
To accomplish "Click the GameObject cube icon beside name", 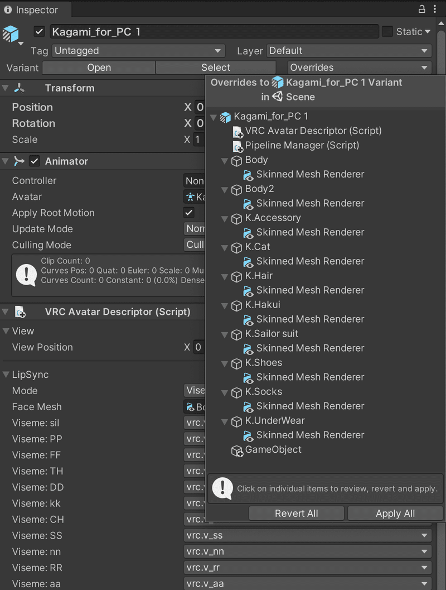I will pos(11,33).
